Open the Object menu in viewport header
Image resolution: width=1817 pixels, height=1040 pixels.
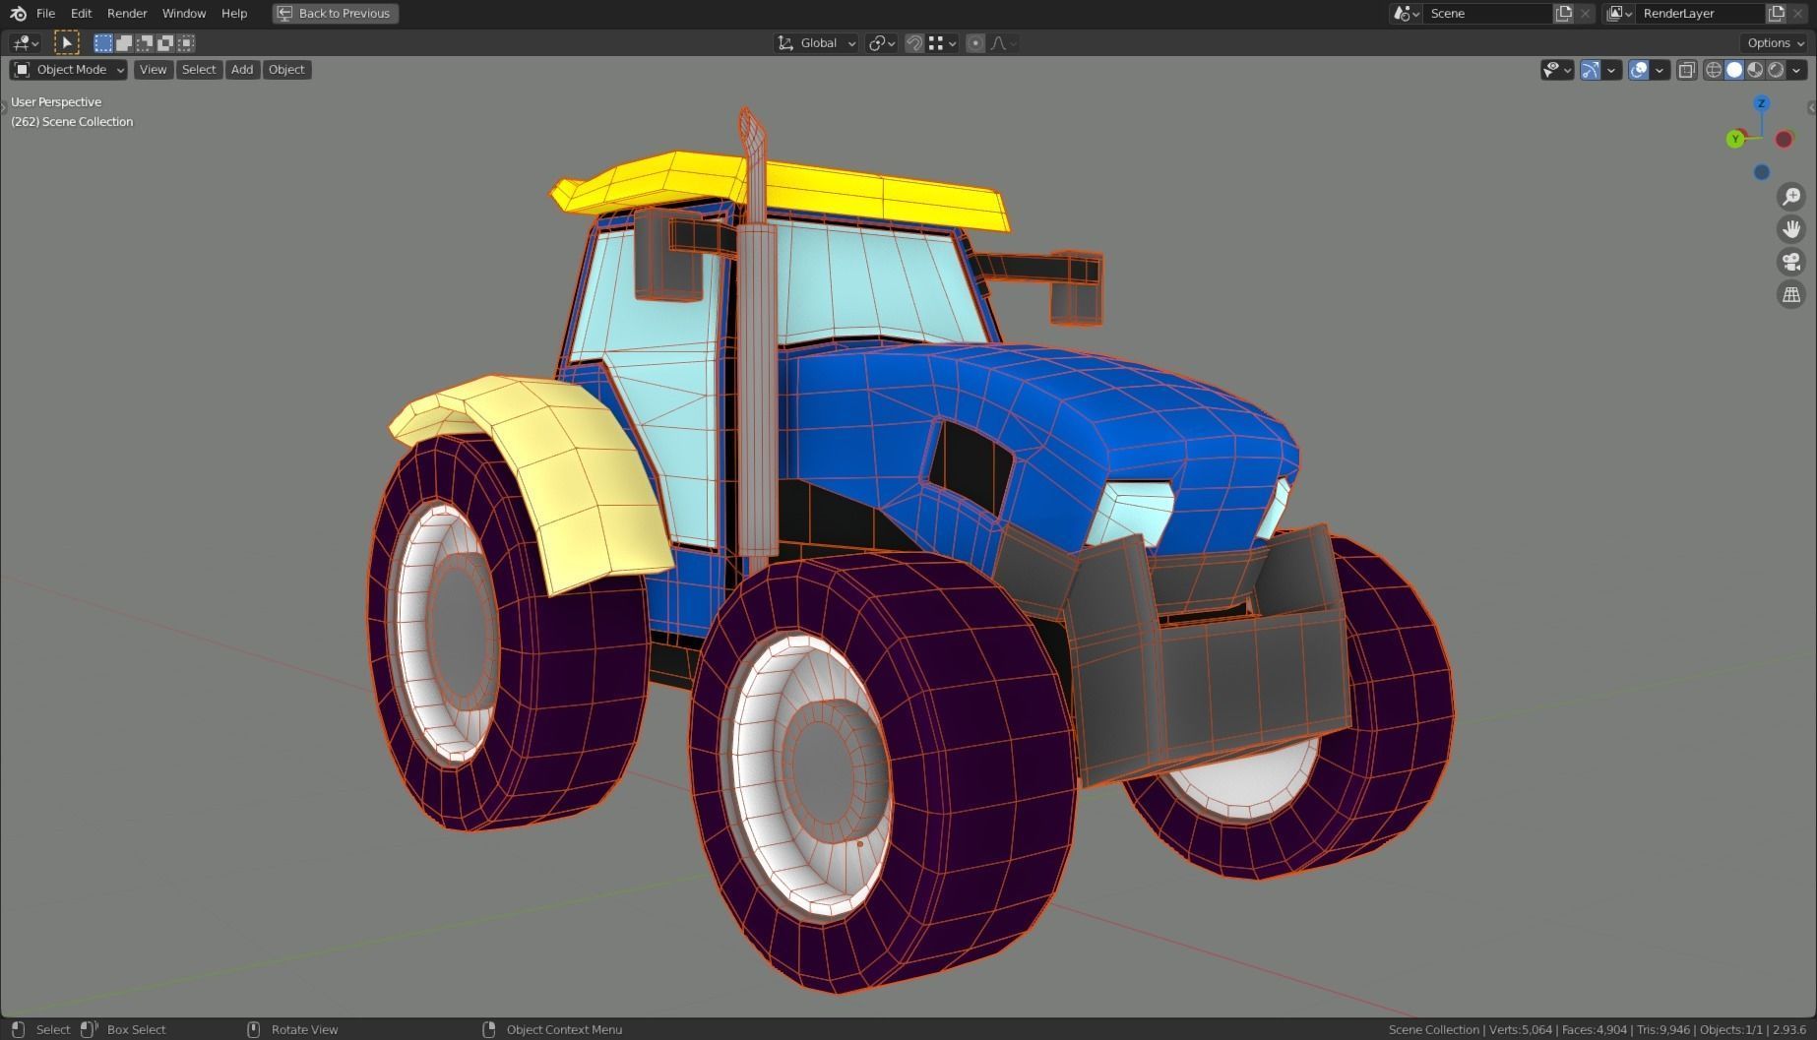[286, 69]
